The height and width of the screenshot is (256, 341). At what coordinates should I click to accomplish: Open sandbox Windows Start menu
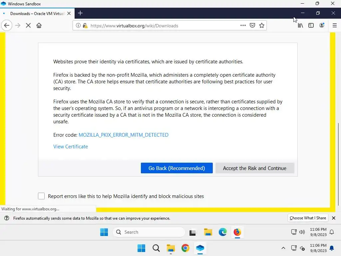(104, 232)
